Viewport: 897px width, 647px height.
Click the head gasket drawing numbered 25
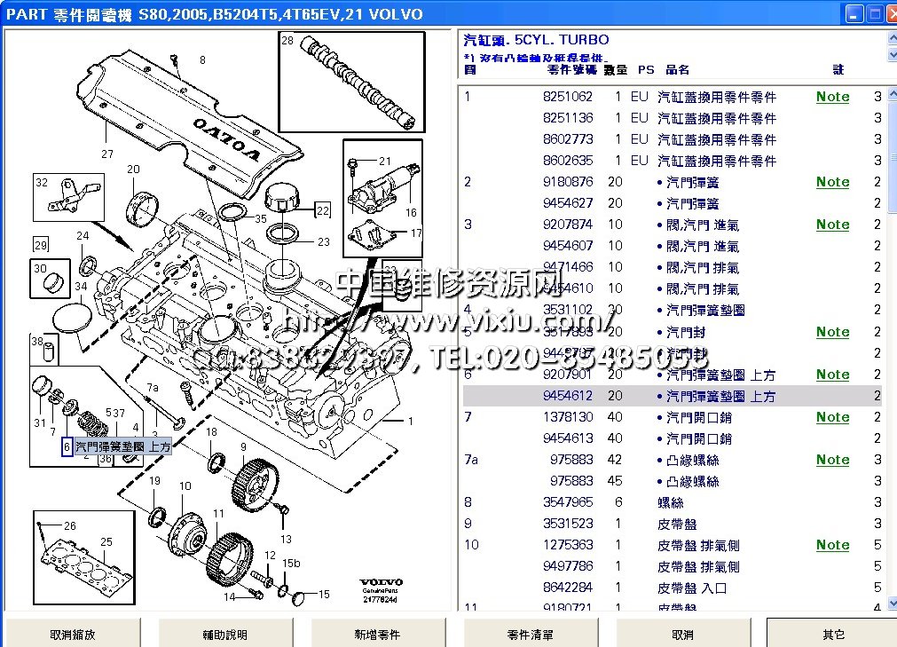[86, 562]
